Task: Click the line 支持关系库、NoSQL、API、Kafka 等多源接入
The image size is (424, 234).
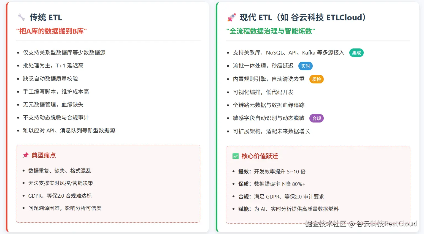Action: point(289,53)
